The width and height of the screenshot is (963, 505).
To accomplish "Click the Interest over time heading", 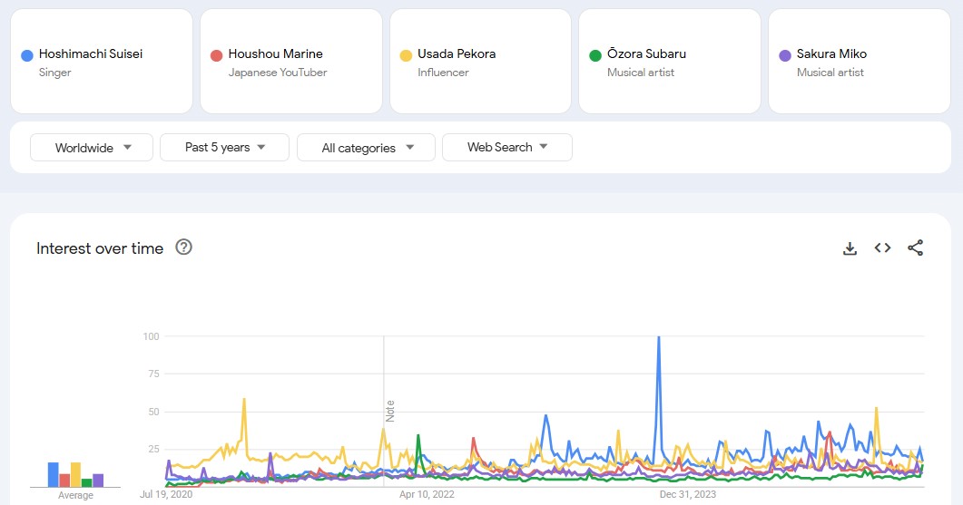I will (x=100, y=248).
